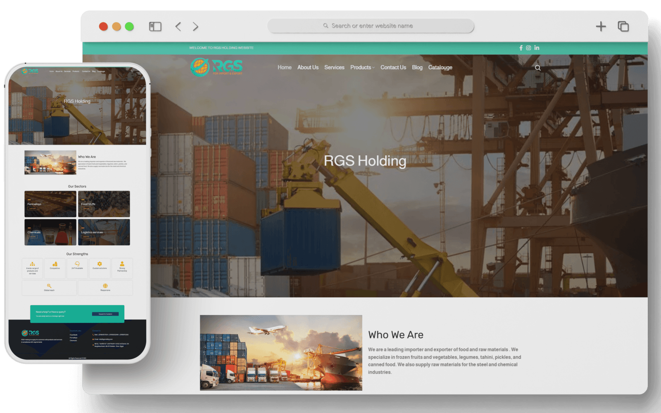Open the Contact Us menu item

[393, 67]
